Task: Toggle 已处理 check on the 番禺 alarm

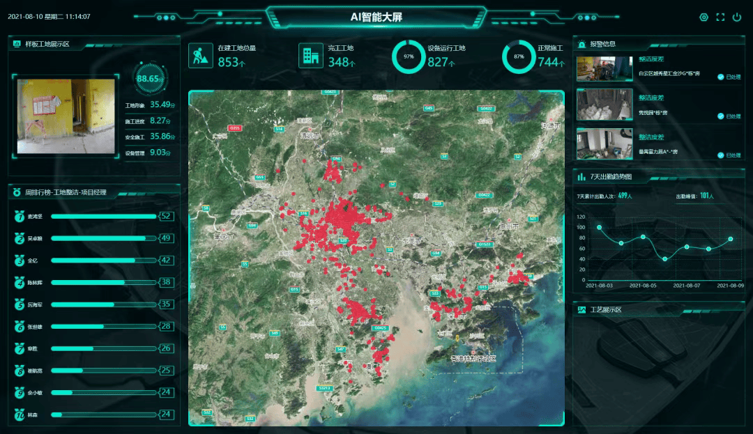Action: pos(721,155)
